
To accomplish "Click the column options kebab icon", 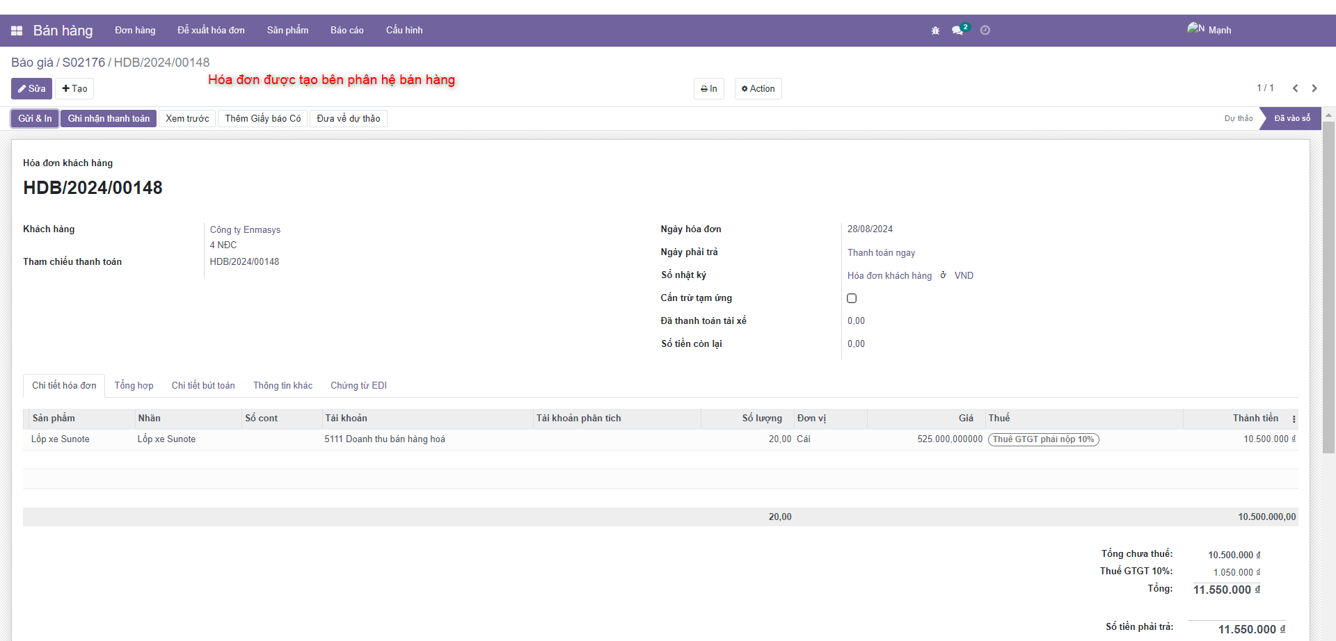I will click(x=1294, y=419).
